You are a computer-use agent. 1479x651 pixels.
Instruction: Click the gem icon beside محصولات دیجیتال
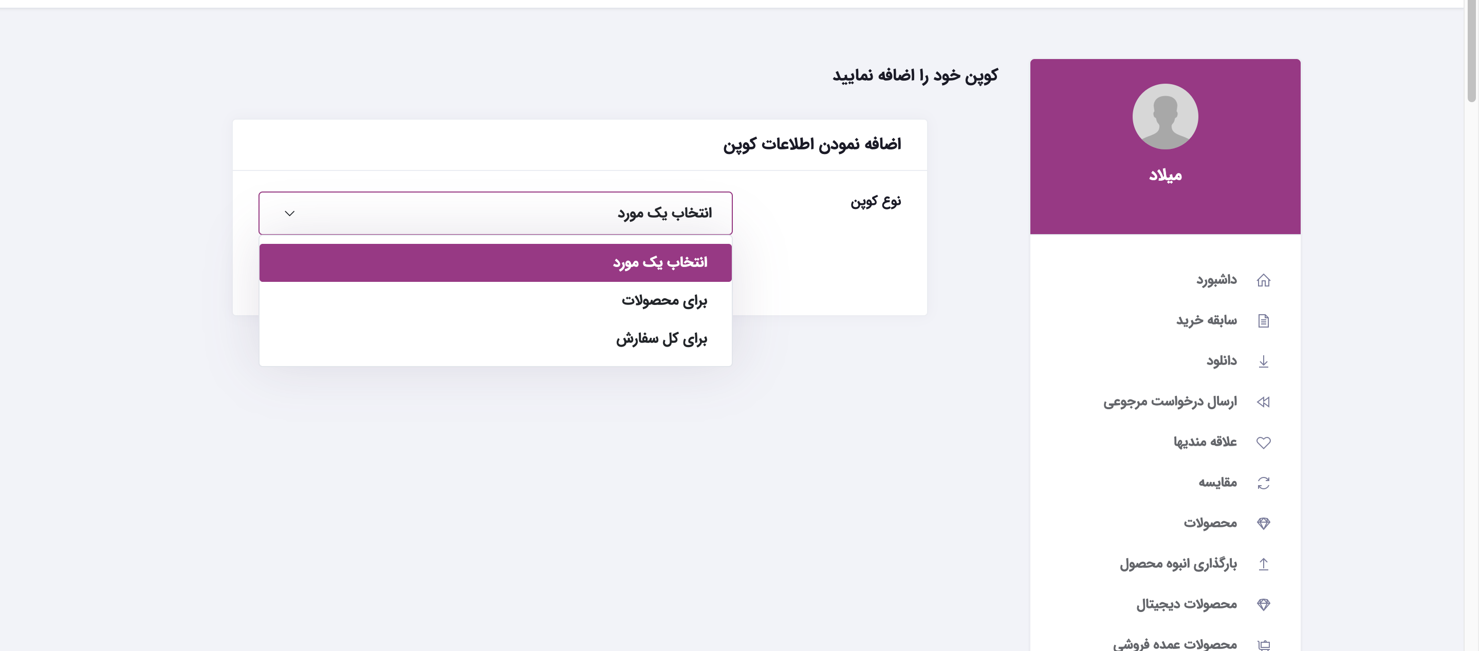tap(1264, 604)
